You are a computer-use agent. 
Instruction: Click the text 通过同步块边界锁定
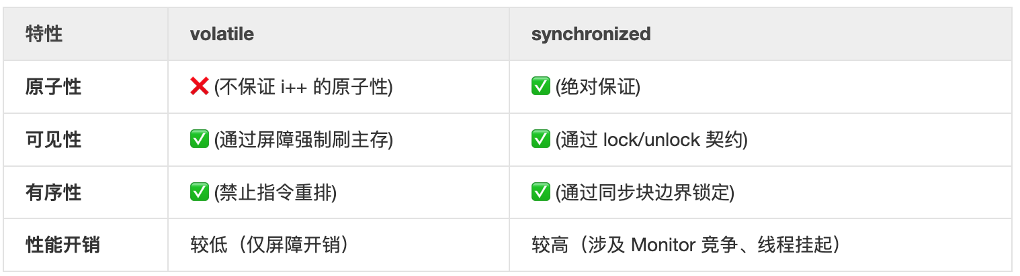[645, 193]
